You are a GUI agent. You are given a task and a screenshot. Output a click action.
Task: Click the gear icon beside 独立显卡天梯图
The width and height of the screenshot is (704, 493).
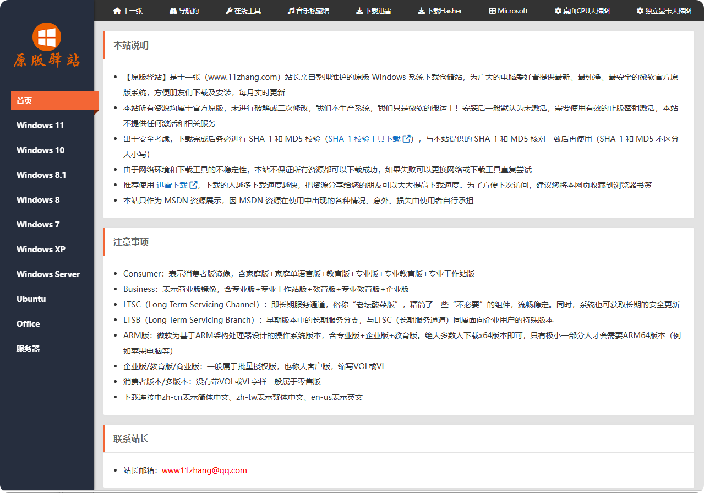click(x=640, y=10)
